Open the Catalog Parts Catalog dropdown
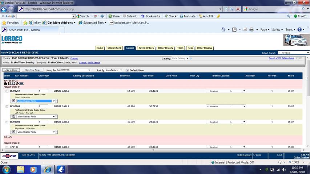The image size is (310, 174). coord(180,58)
